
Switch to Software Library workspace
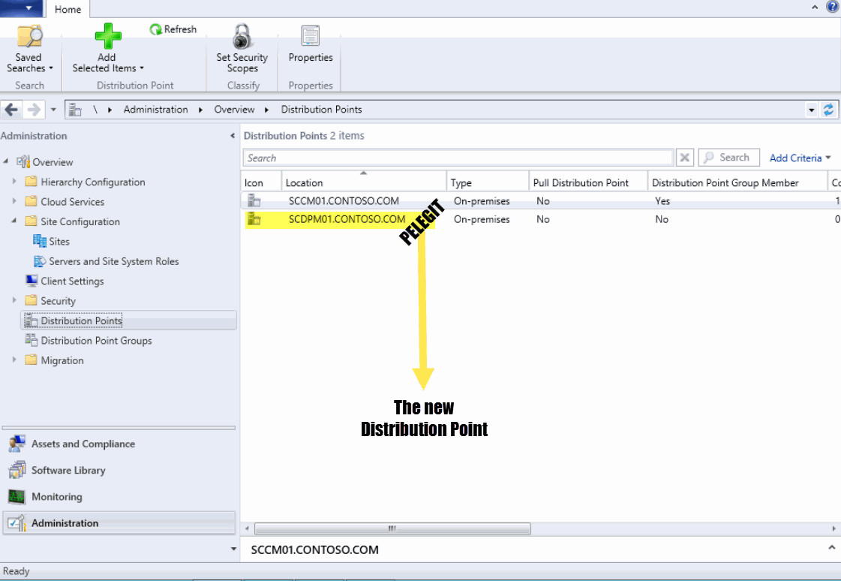(x=119, y=470)
